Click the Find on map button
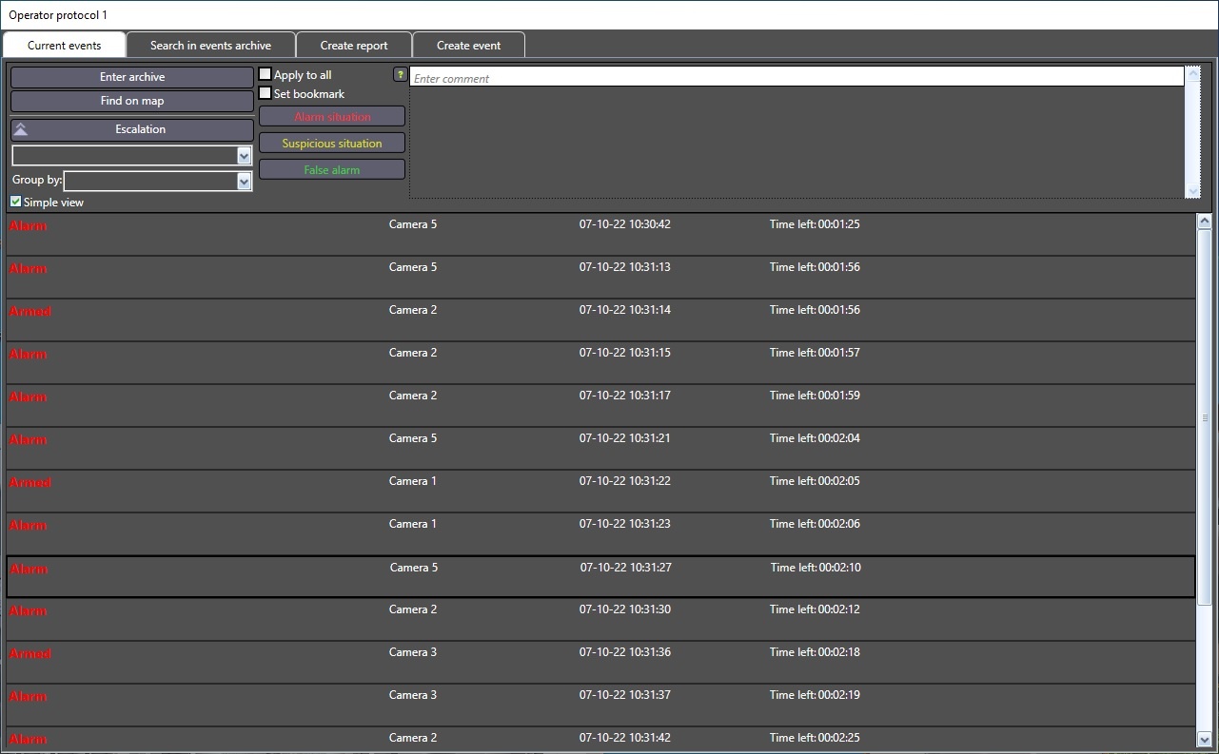The height and width of the screenshot is (754, 1219). pos(132,101)
